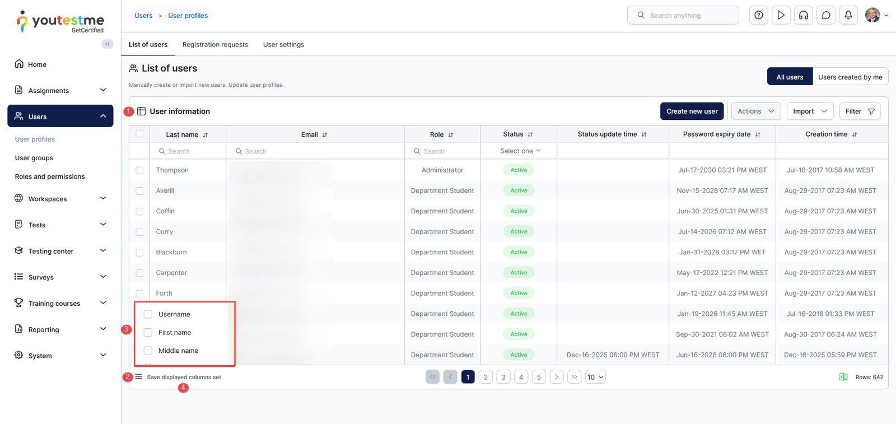The height and width of the screenshot is (424, 896).
Task: Click the help question mark icon
Action: click(x=758, y=15)
